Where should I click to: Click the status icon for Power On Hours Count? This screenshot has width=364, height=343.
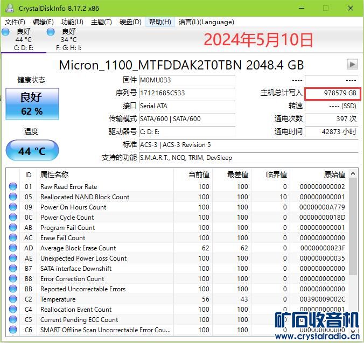tap(13, 207)
